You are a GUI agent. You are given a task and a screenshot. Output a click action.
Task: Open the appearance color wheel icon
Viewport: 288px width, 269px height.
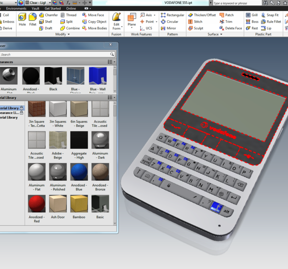[x=21, y=2]
